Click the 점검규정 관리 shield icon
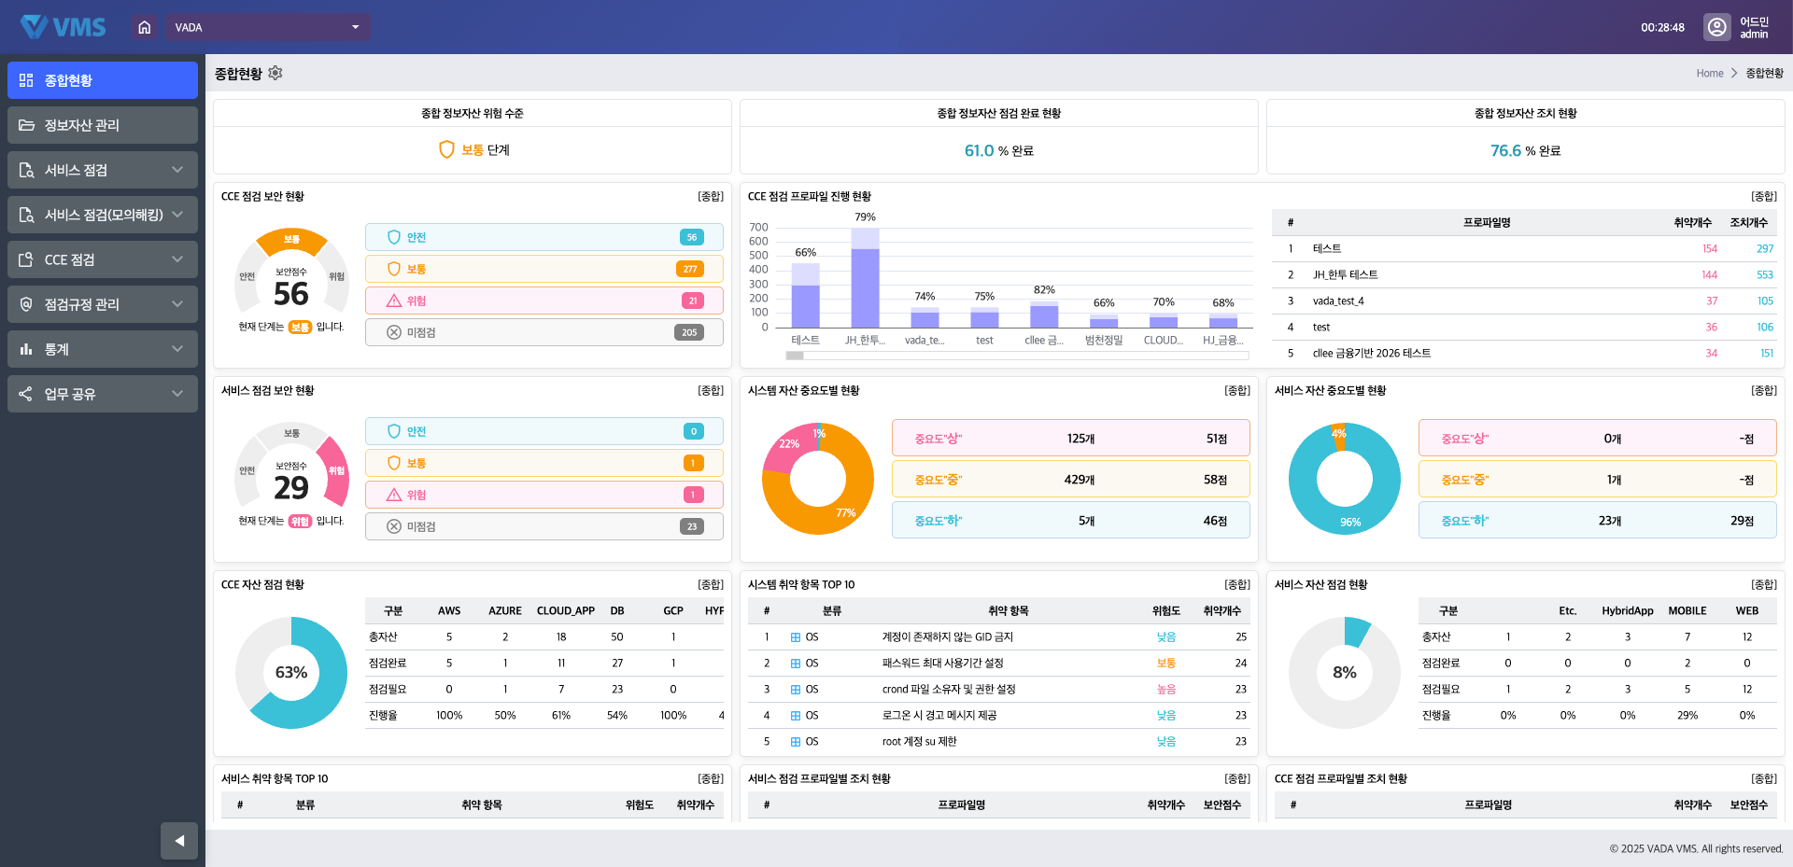Image resolution: width=1793 pixels, height=867 pixels. click(x=26, y=304)
